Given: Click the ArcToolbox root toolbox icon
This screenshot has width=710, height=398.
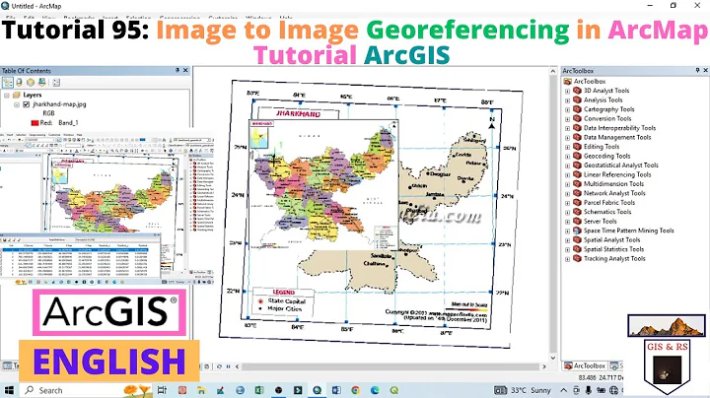Looking at the screenshot, I should coord(567,82).
